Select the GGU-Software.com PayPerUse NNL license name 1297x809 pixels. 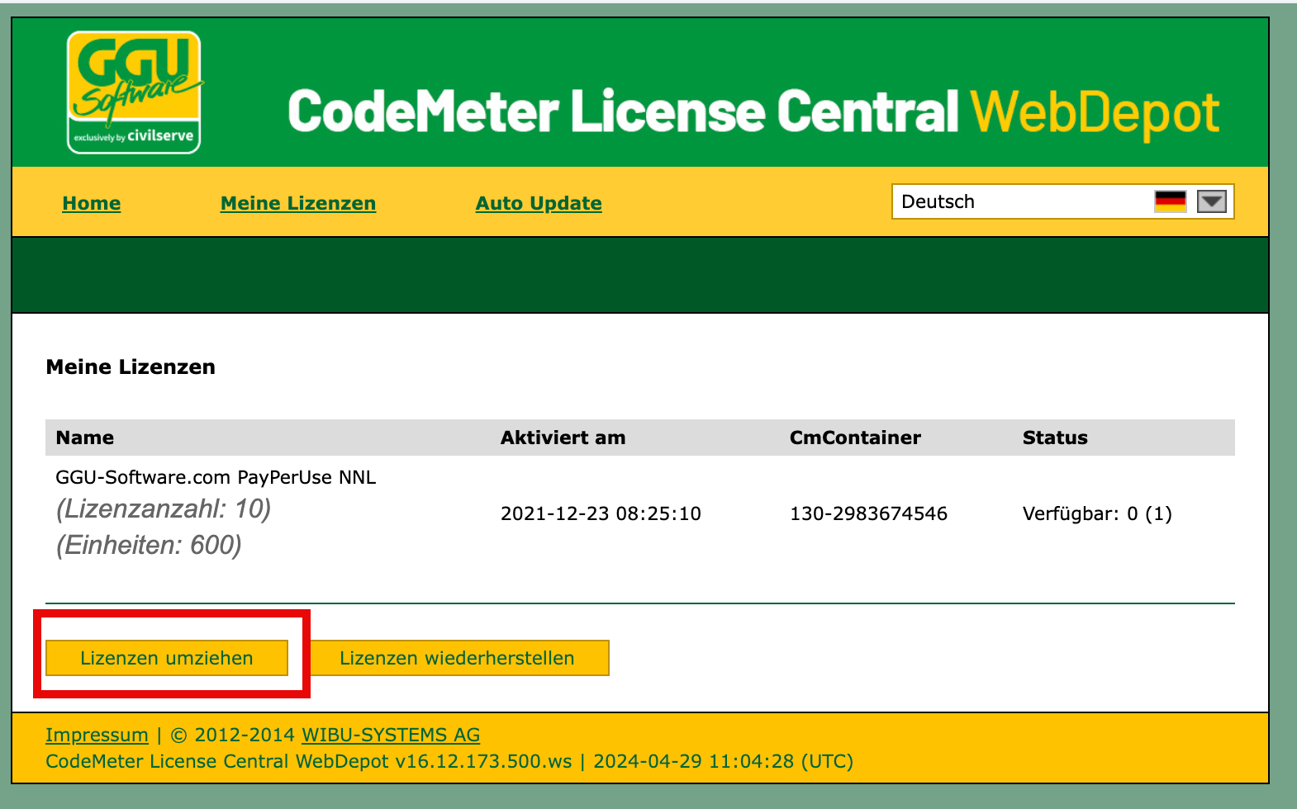[216, 477]
